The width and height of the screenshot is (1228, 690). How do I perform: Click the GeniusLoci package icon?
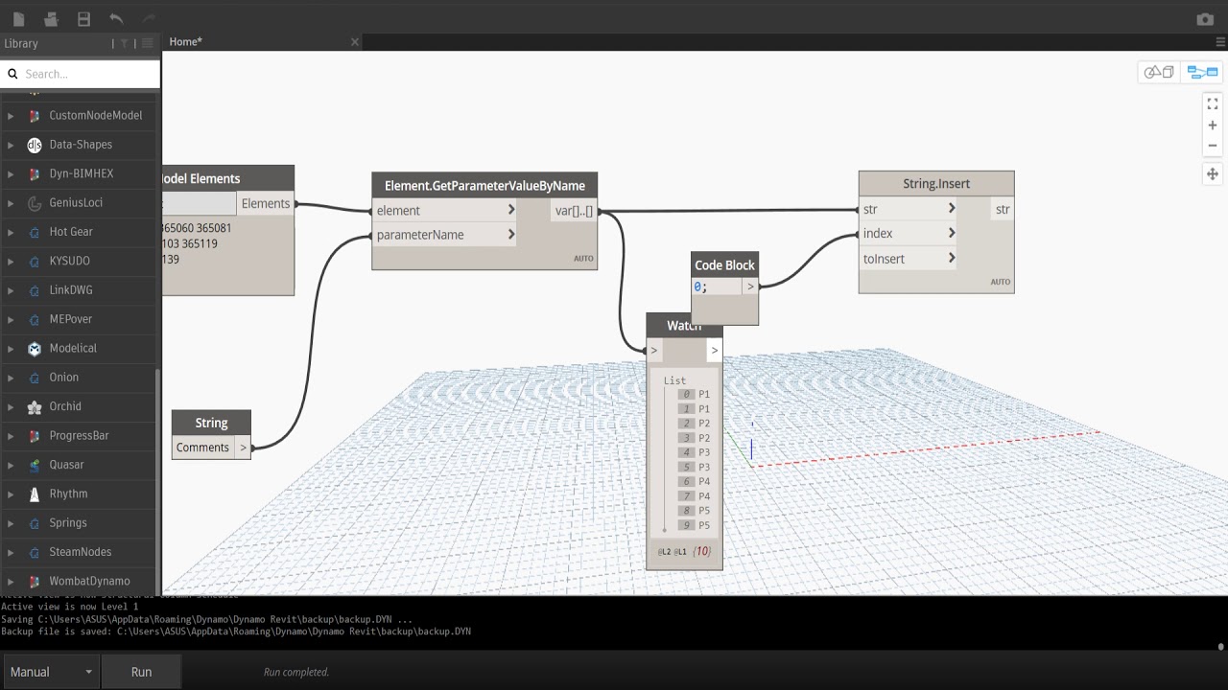[x=35, y=203]
